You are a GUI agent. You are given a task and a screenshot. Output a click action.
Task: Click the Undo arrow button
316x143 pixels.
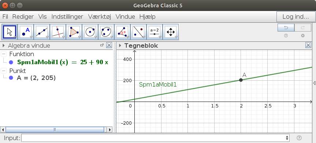pyautogui.click(x=286, y=27)
